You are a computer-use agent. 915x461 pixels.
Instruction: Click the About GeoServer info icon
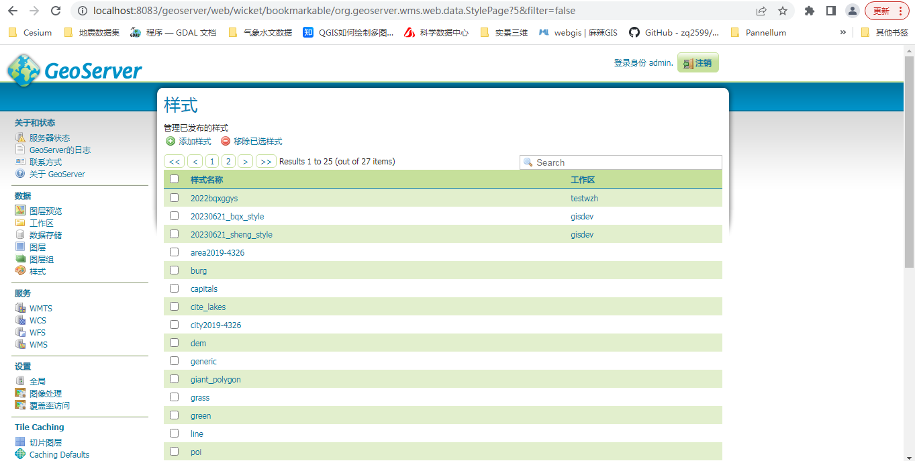[x=20, y=174]
